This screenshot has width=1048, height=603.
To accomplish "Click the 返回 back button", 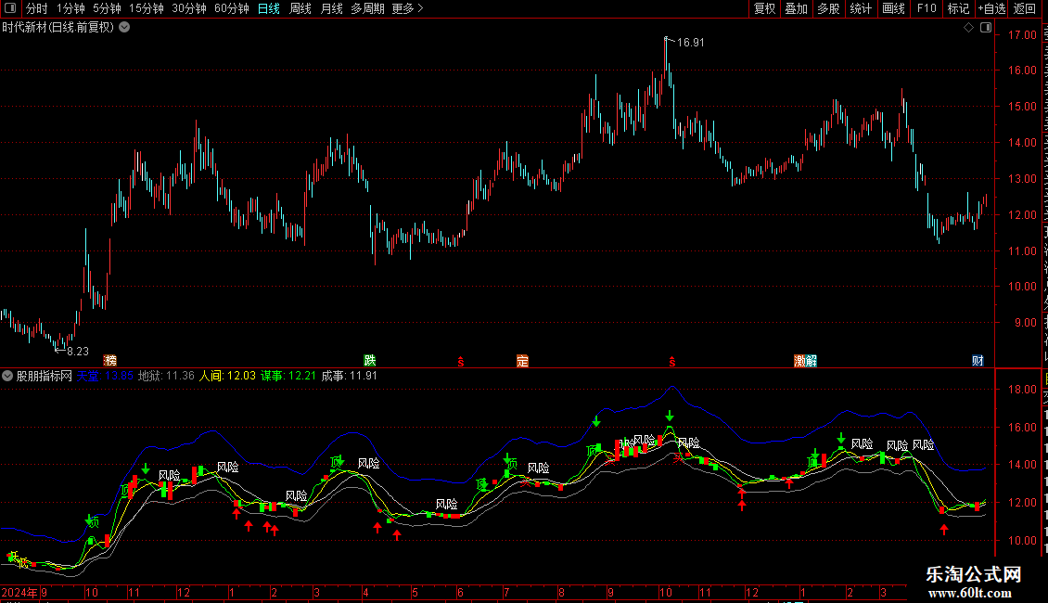I will (x=1025, y=8).
